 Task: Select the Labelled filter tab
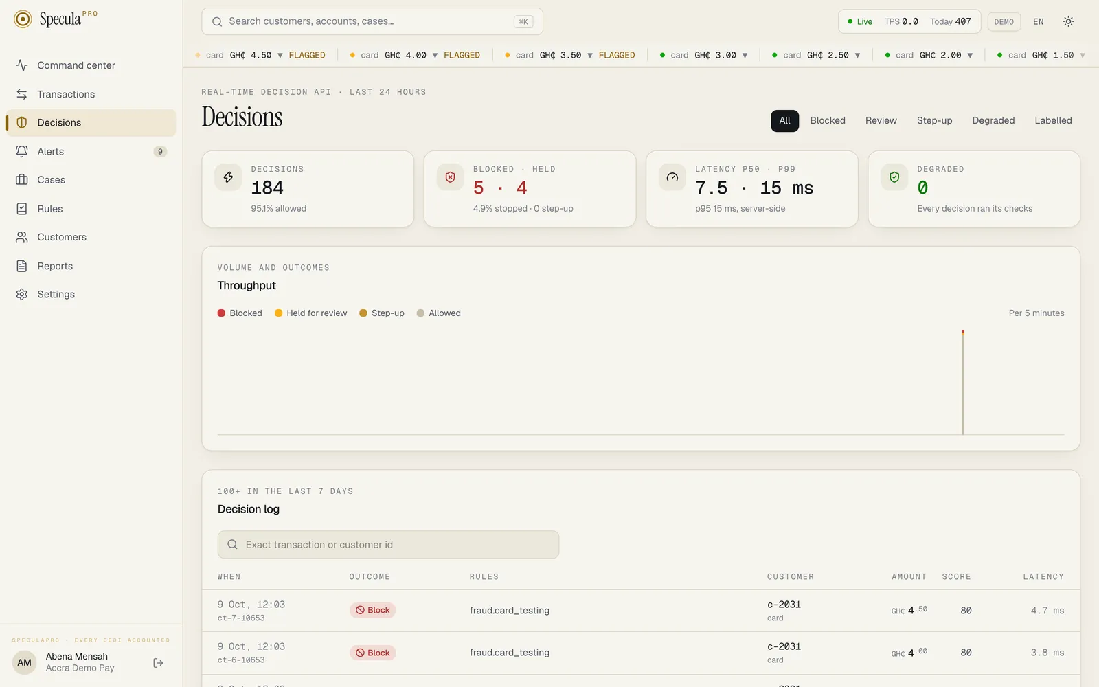[1053, 121]
